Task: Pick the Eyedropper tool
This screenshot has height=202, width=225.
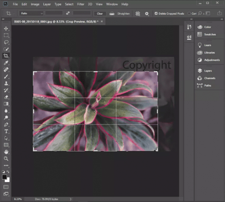Action: [6, 63]
